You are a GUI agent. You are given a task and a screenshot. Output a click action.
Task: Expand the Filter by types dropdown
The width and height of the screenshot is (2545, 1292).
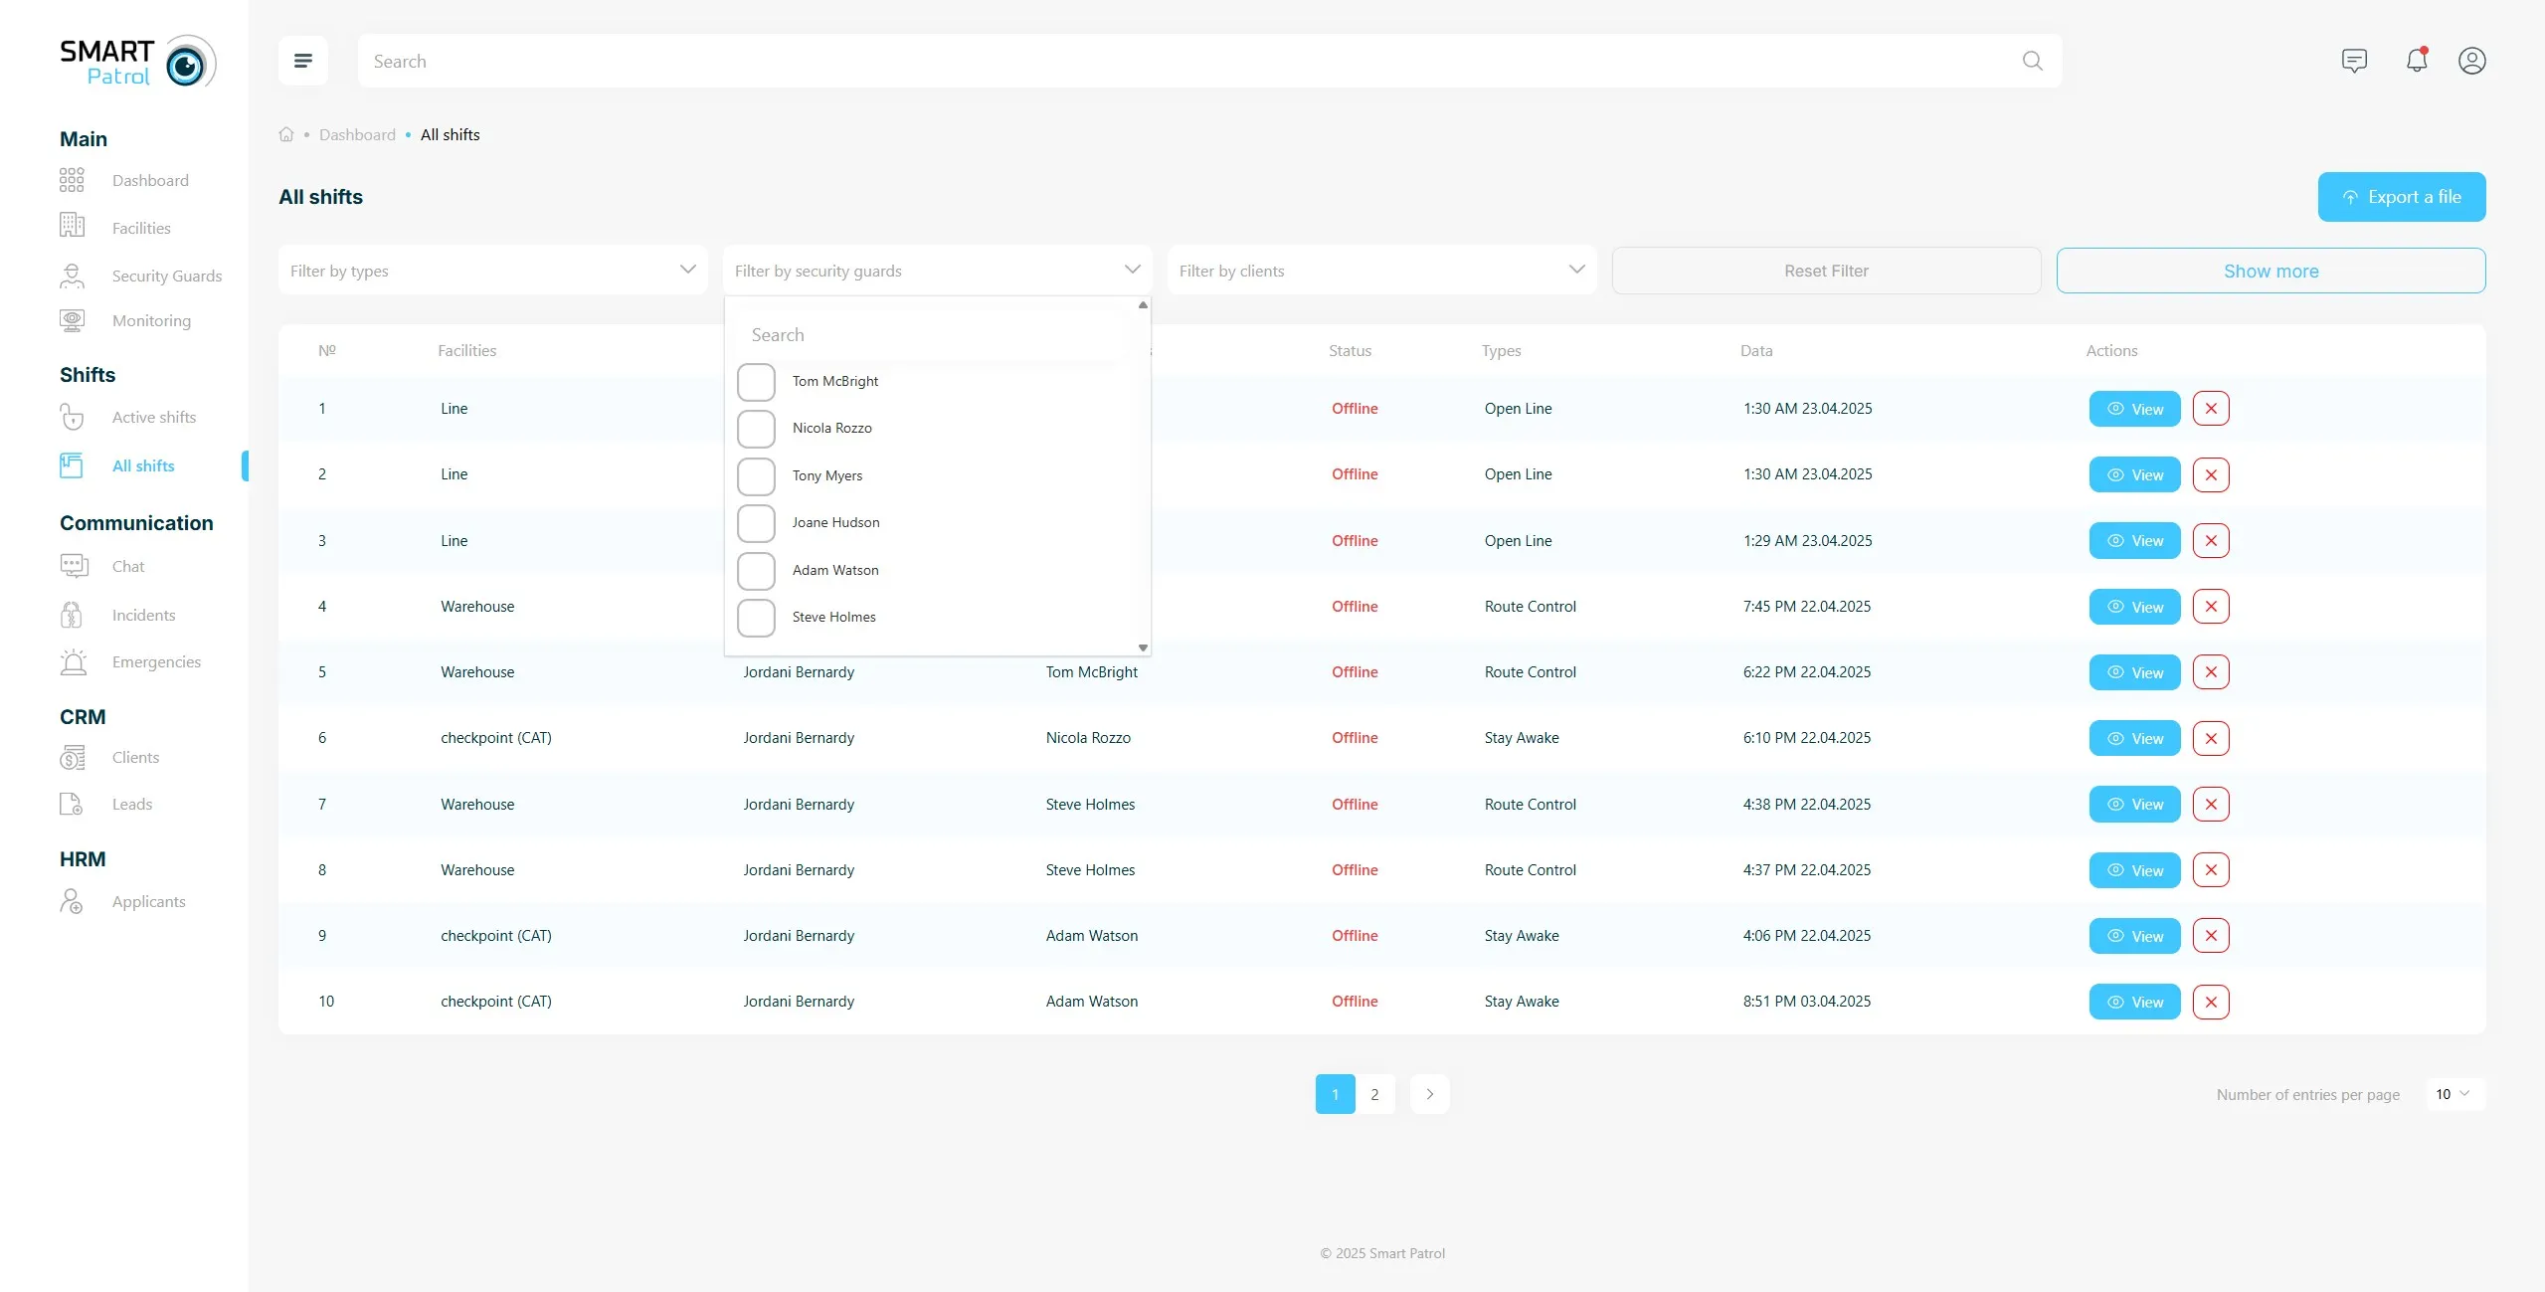(492, 271)
